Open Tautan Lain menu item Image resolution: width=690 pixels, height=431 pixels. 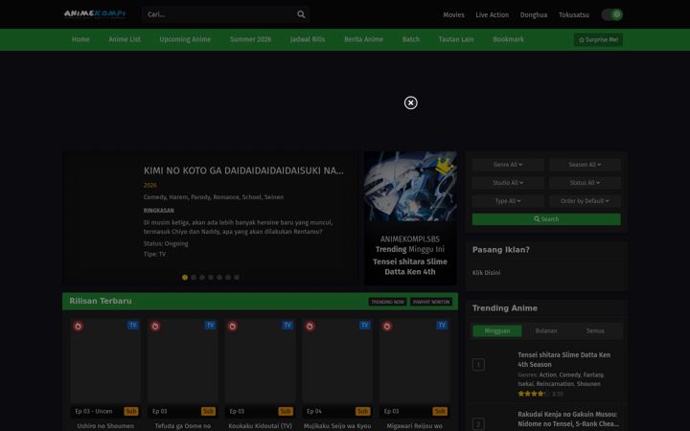tap(456, 39)
